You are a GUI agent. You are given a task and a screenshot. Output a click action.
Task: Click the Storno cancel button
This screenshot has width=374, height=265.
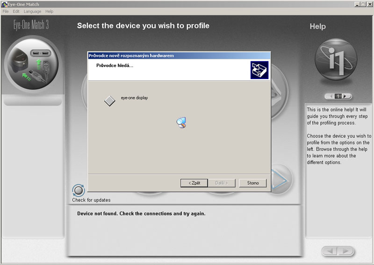coord(253,183)
